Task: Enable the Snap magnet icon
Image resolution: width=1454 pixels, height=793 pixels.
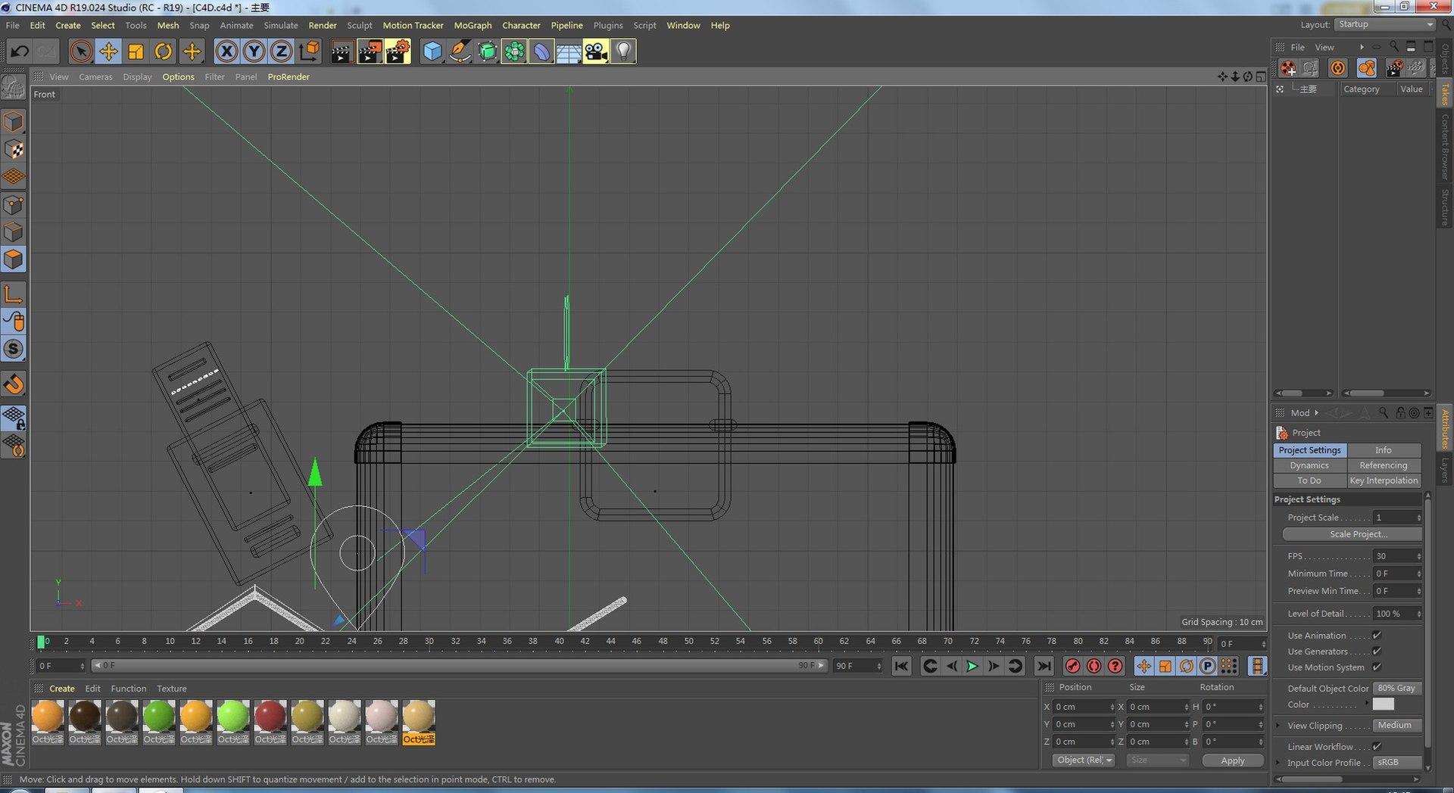Action: pos(14,384)
